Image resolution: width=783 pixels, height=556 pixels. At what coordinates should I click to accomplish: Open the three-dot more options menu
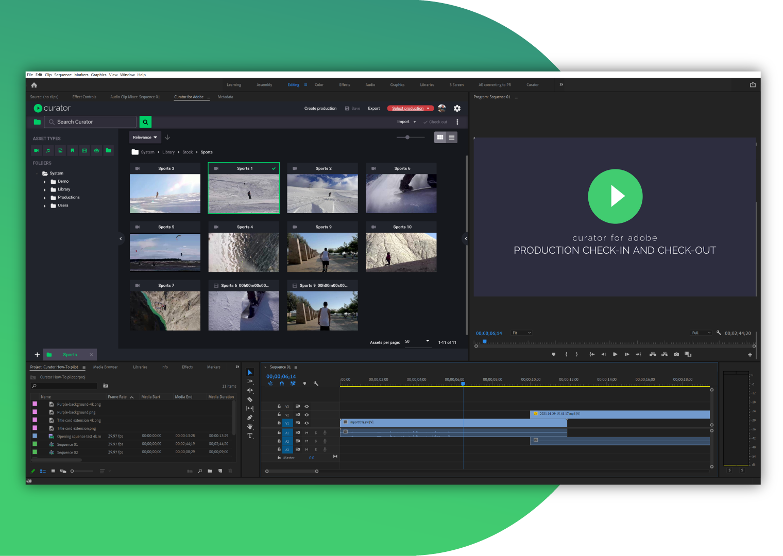coord(457,122)
